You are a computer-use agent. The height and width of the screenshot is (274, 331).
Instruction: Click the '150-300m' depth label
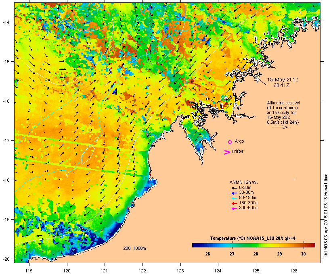click(x=249, y=203)
